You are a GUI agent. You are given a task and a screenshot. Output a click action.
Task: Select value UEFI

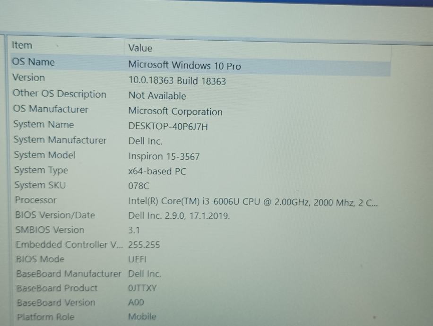(137, 259)
